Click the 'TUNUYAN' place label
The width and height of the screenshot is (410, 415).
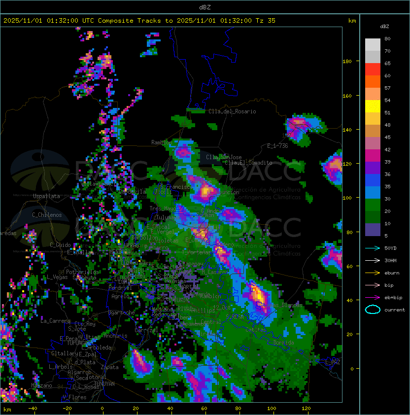[x=104, y=384]
